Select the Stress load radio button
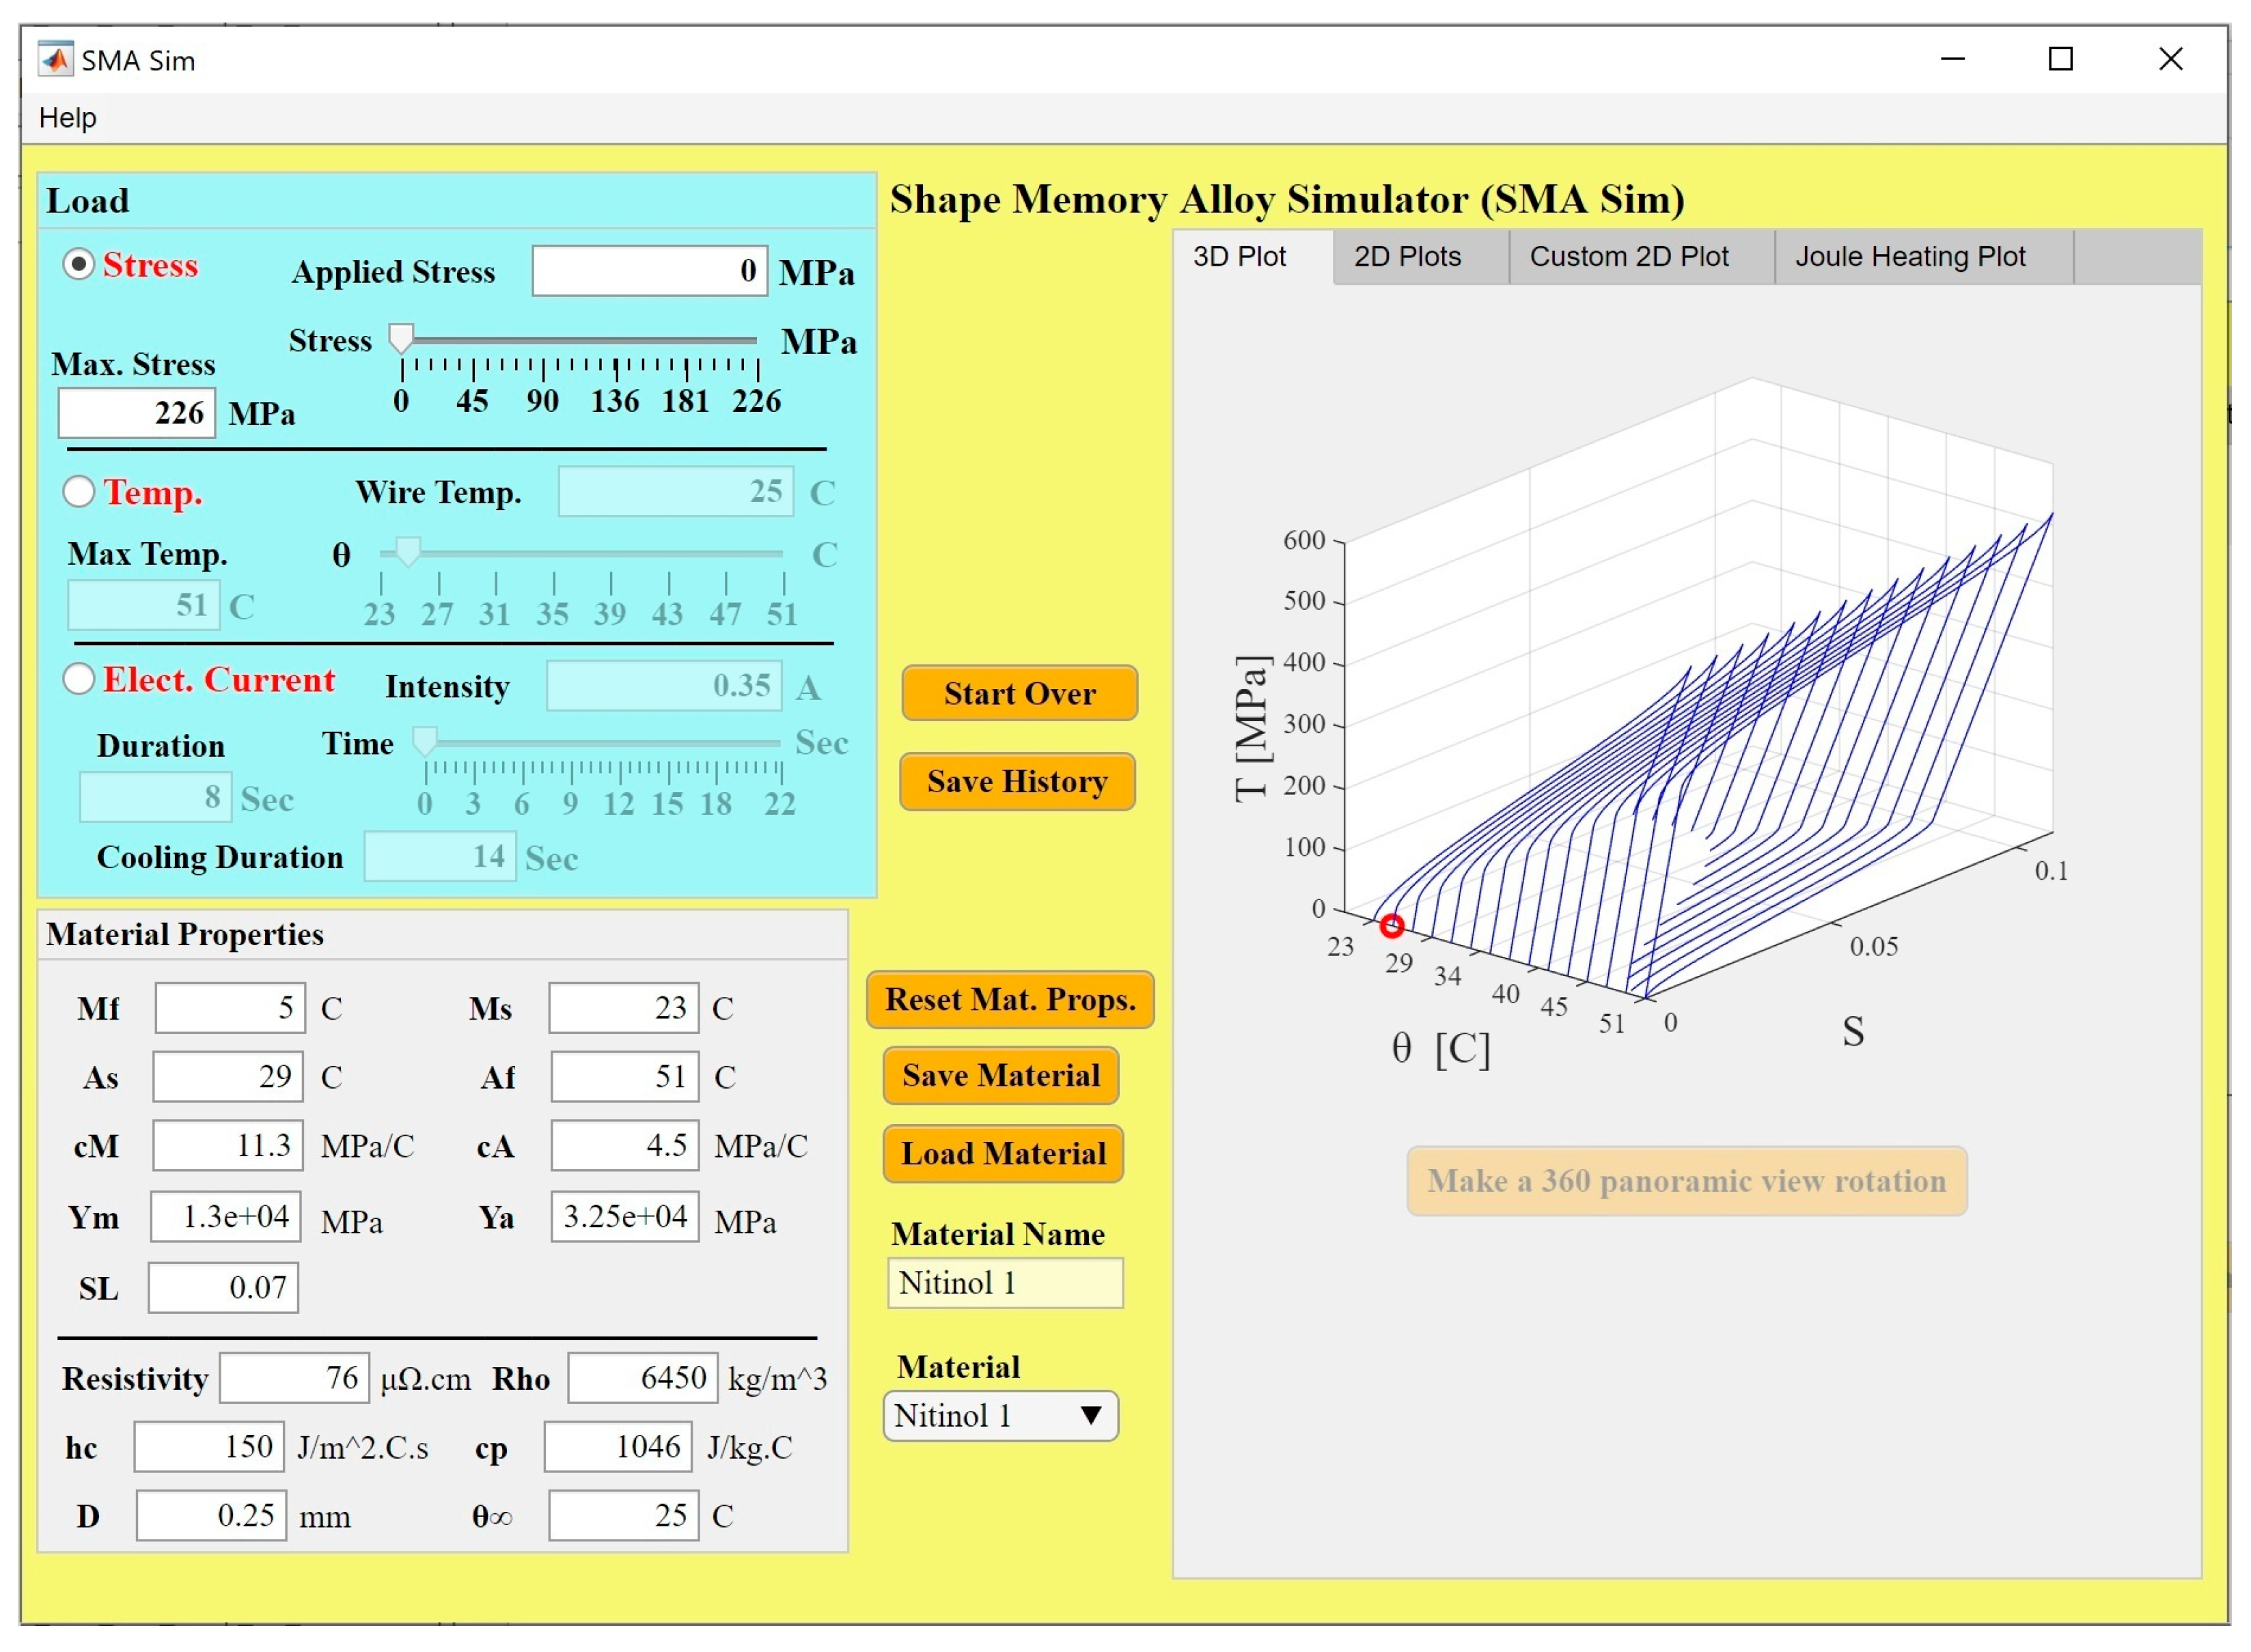This screenshot has width=2251, height=1652. coord(79,264)
